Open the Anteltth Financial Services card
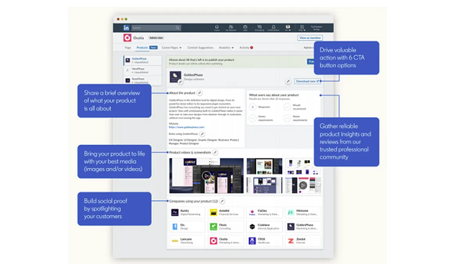The height and width of the screenshot is (264, 469). tap(226, 213)
